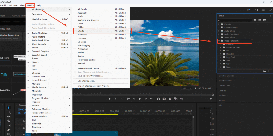This screenshot has height=136, width=273.
Task: Open the Full playback resolution dropdown
Action: [186, 88]
